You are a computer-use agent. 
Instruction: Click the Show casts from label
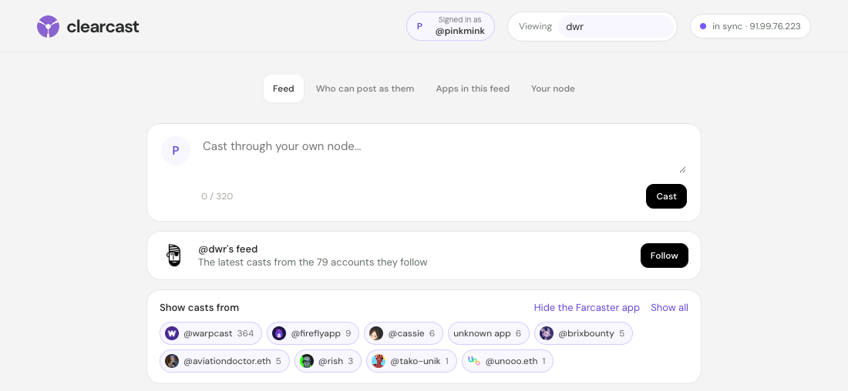(199, 307)
